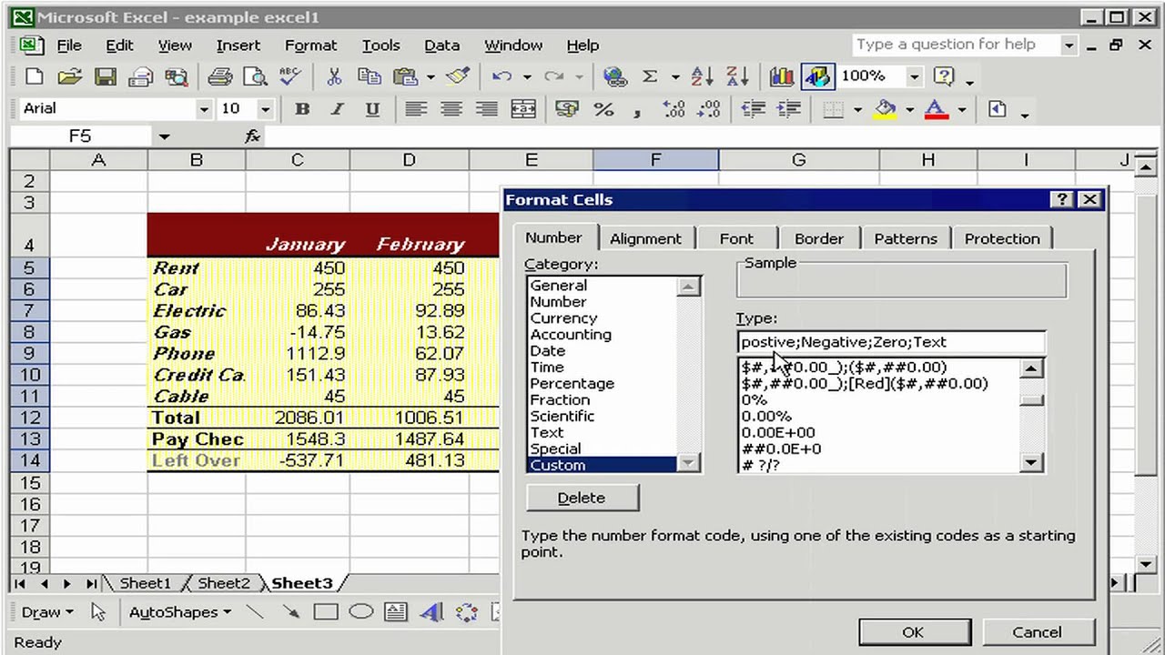Viewport: 1165px width, 655px height.
Task: Open the AutoShapes dropdown
Action: [180, 612]
